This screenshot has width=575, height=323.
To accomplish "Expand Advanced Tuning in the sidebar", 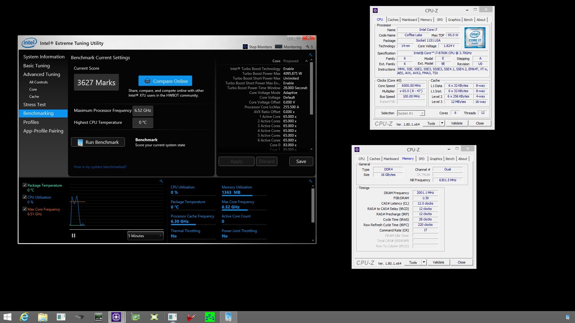I will (x=42, y=74).
